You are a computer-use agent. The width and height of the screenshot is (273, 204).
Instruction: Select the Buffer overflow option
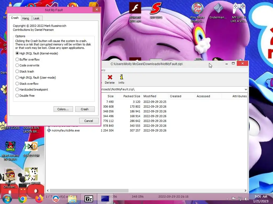27,59
